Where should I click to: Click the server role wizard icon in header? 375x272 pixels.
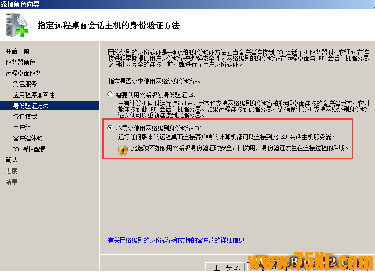(16, 25)
